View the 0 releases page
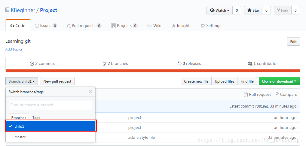306x146 pixels. [x=189, y=63]
